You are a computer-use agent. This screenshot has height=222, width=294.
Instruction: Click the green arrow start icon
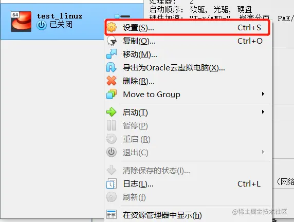pos(112,112)
